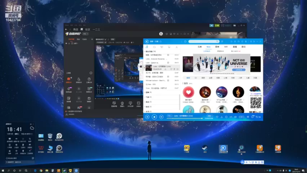
Task: Open the play queue icon in KuGou
Action: click(258, 117)
